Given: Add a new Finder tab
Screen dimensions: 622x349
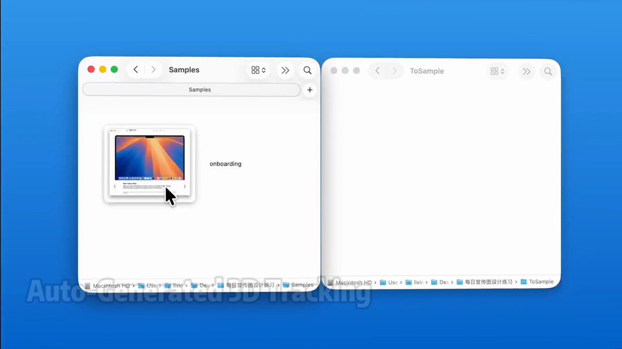Looking at the screenshot, I should coord(309,90).
